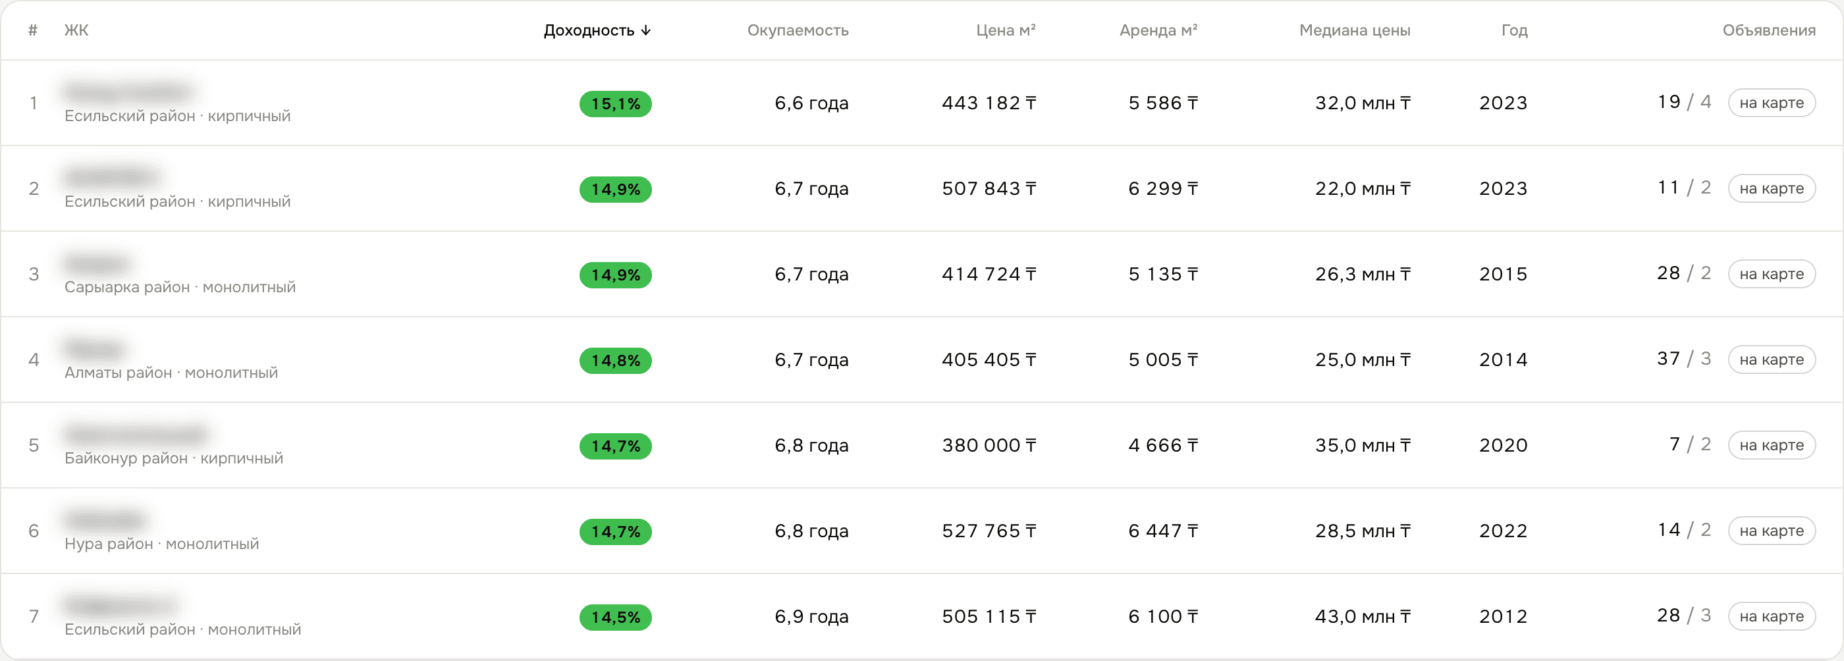The height and width of the screenshot is (661, 1844).
Task: Select the price cell '380 000 ₸'
Action: (x=989, y=446)
